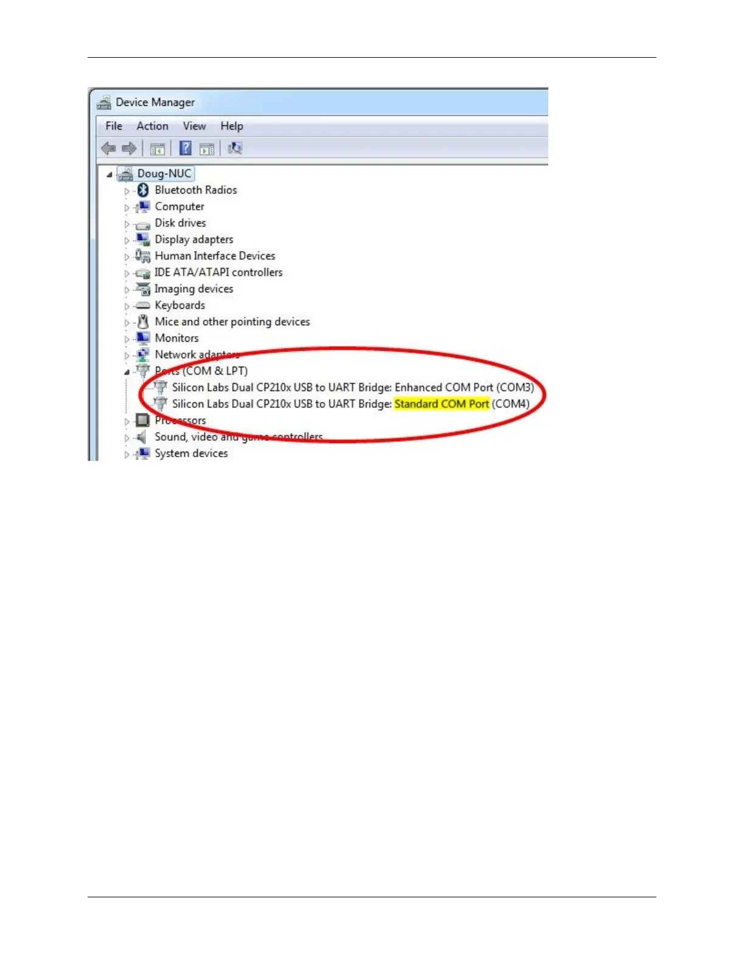Click the Monitors category icon
Viewport: 744px width, 963px height.
tap(143, 338)
